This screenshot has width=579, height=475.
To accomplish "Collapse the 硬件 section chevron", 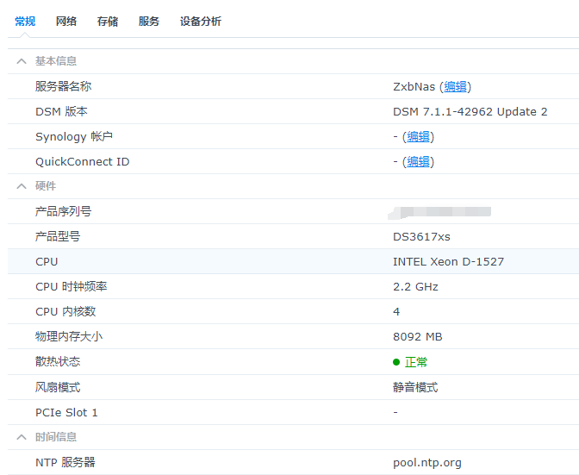I will 22,186.
